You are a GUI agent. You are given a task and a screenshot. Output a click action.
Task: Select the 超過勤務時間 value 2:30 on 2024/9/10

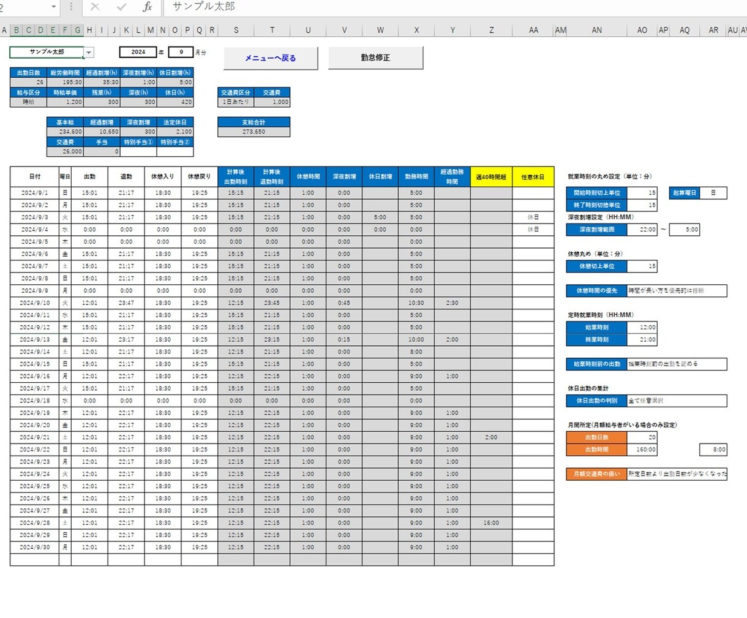click(452, 303)
